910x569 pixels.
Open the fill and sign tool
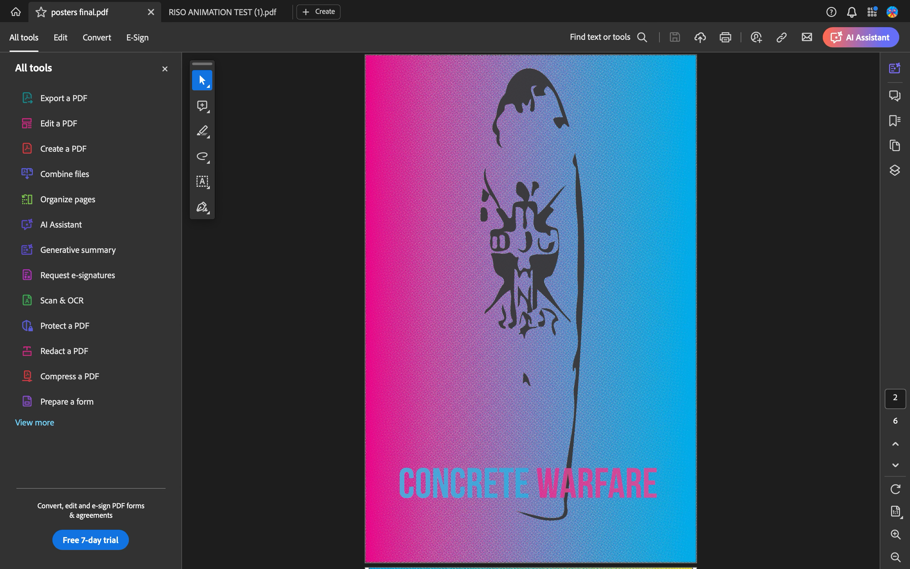tap(202, 207)
